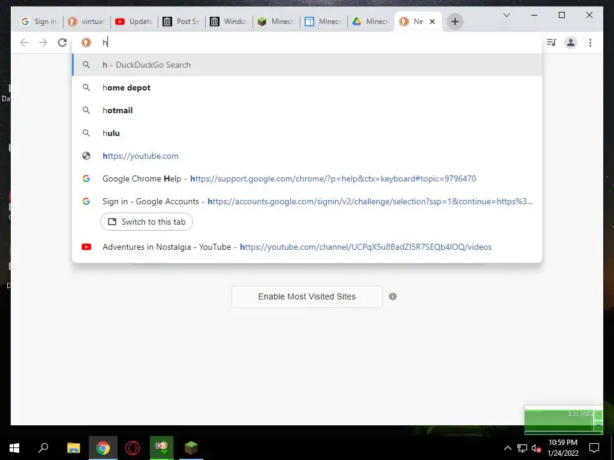Click the Enable Most Visited Sites button

point(307,296)
